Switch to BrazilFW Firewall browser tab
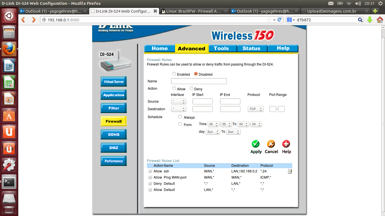The image size is (385, 216). (x=194, y=11)
